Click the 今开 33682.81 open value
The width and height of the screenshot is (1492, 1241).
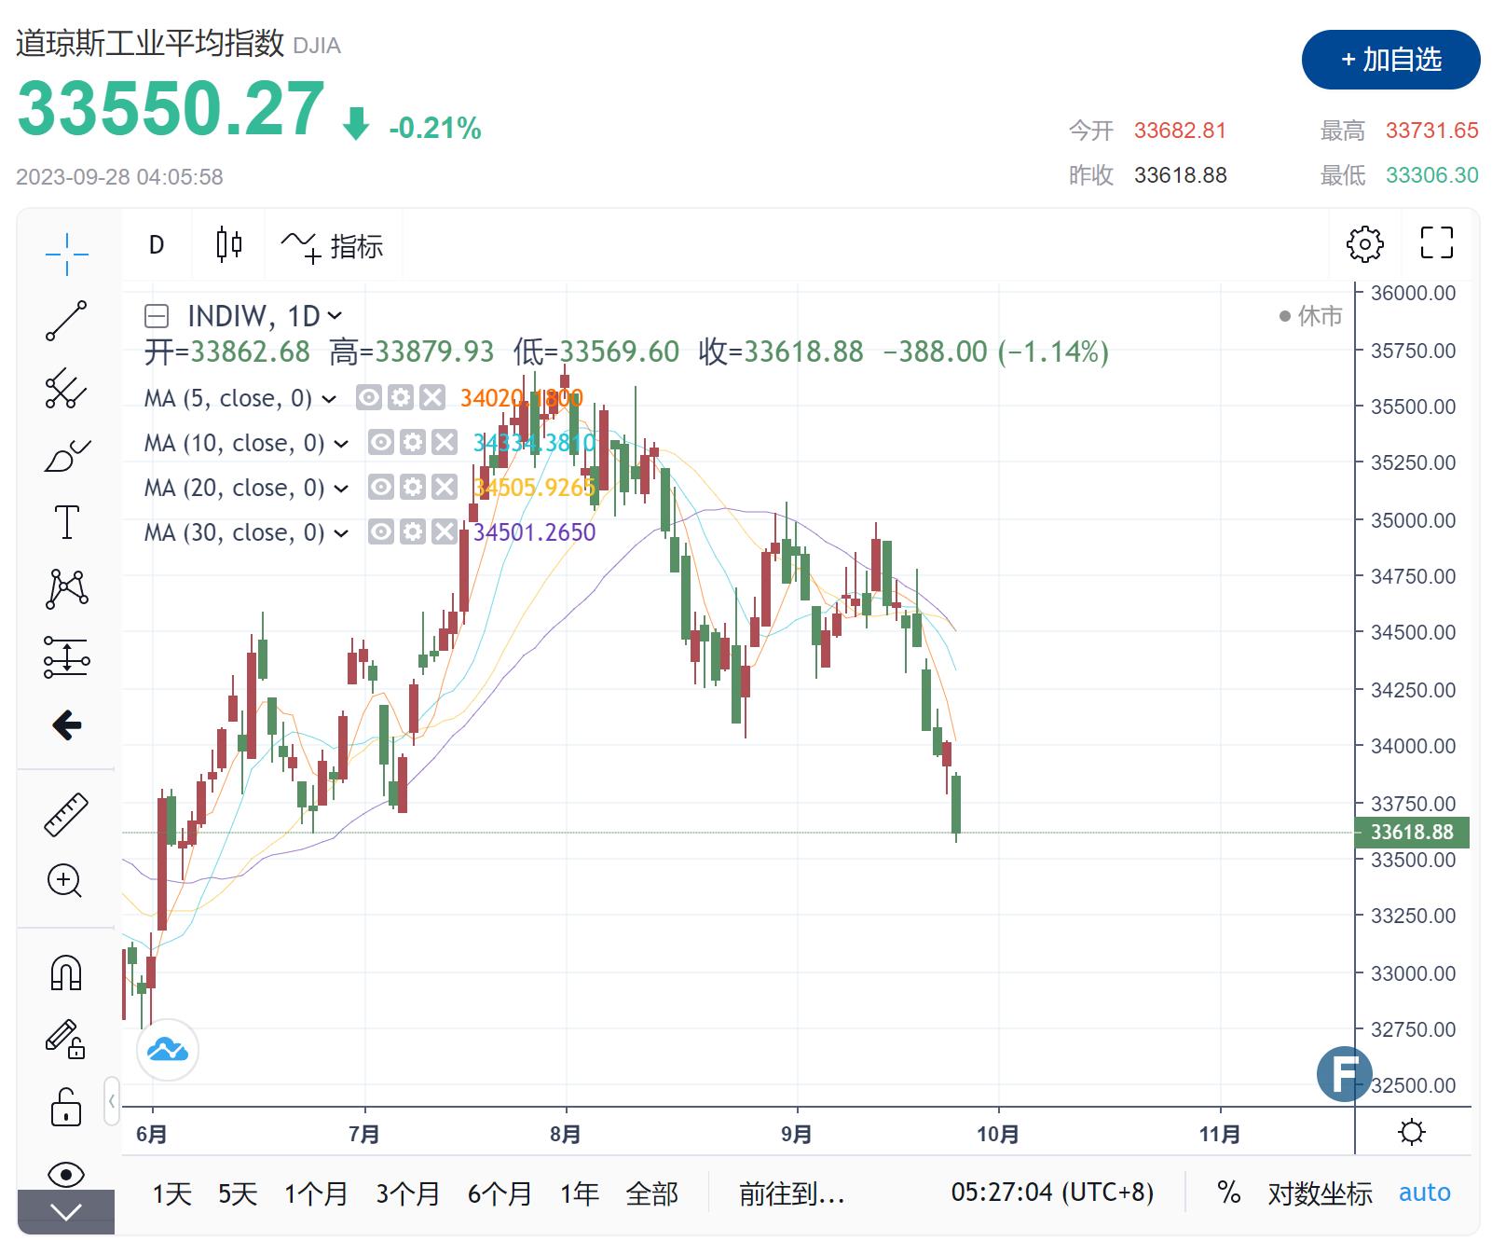coord(1147,131)
